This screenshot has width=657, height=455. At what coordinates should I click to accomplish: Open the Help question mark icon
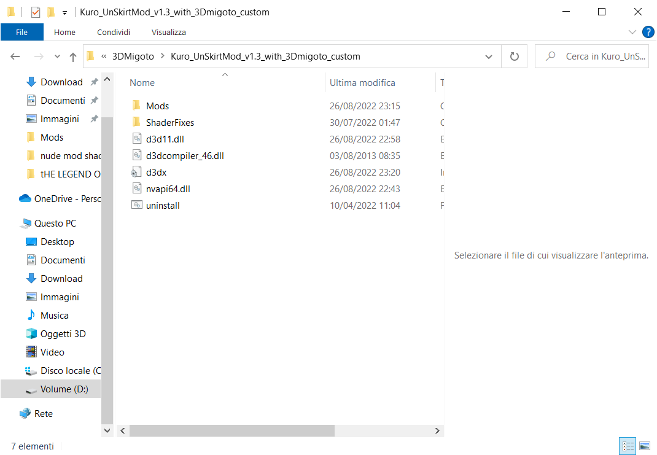tap(648, 32)
